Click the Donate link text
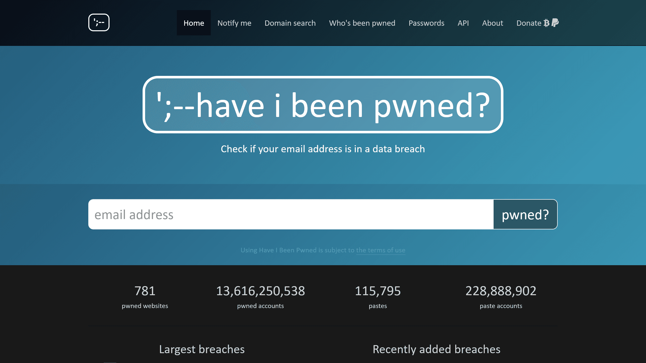The image size is (646, 363). [529, 23]
